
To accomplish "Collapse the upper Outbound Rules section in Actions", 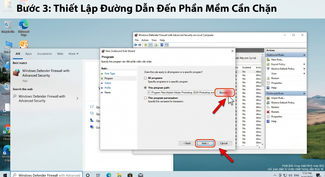I will (x=304, y=55).
